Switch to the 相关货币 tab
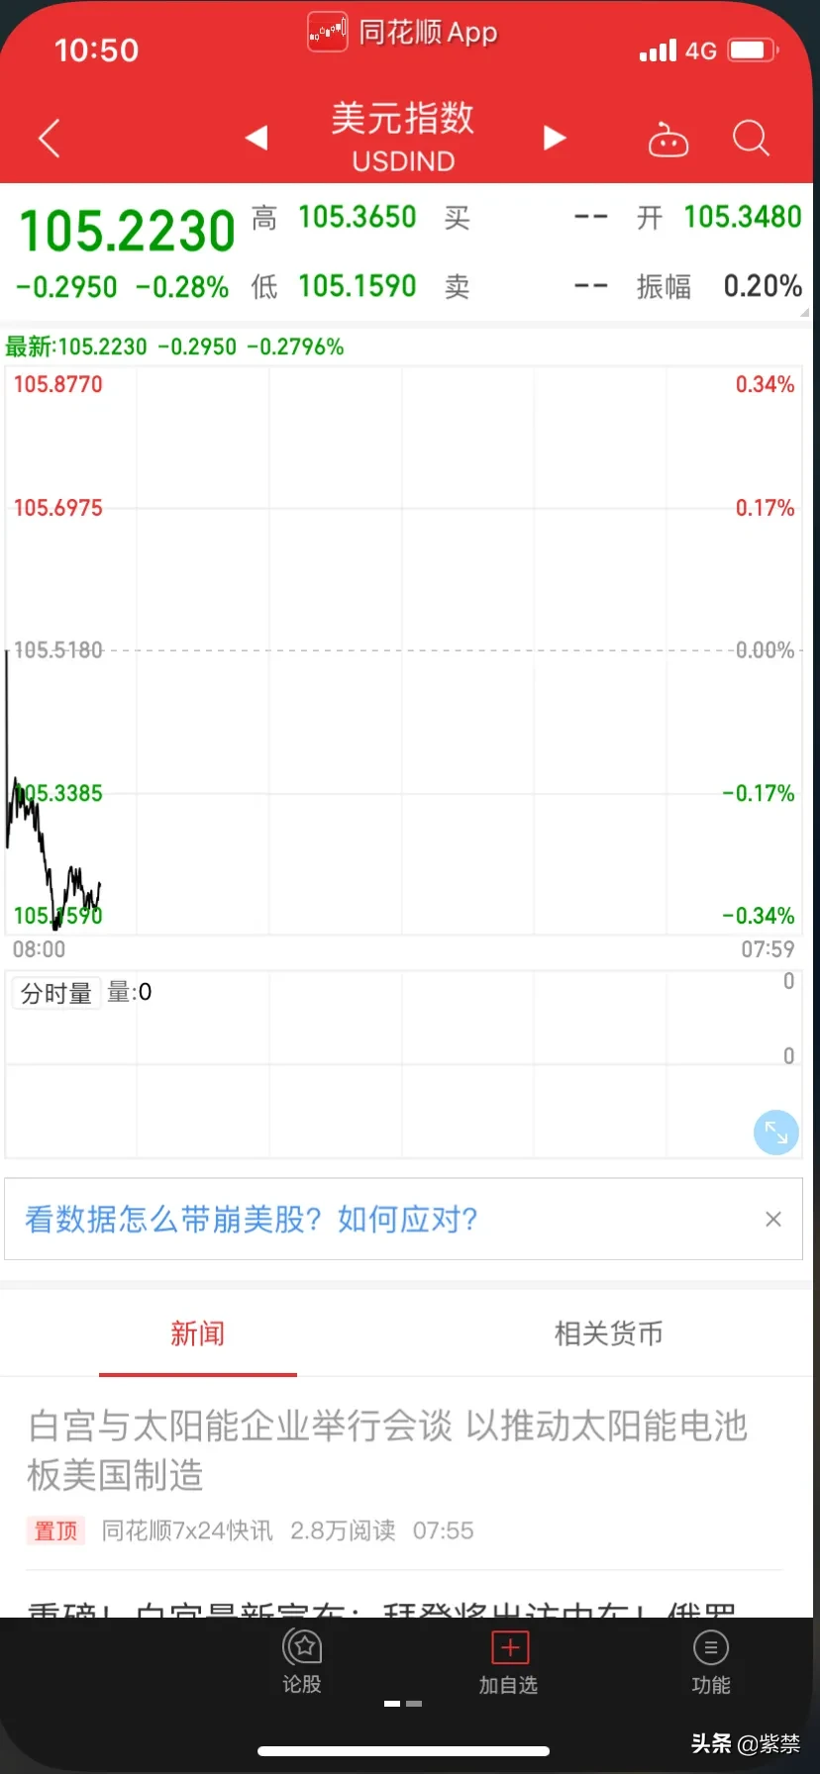820x1774 pixels. (608, 1333)
